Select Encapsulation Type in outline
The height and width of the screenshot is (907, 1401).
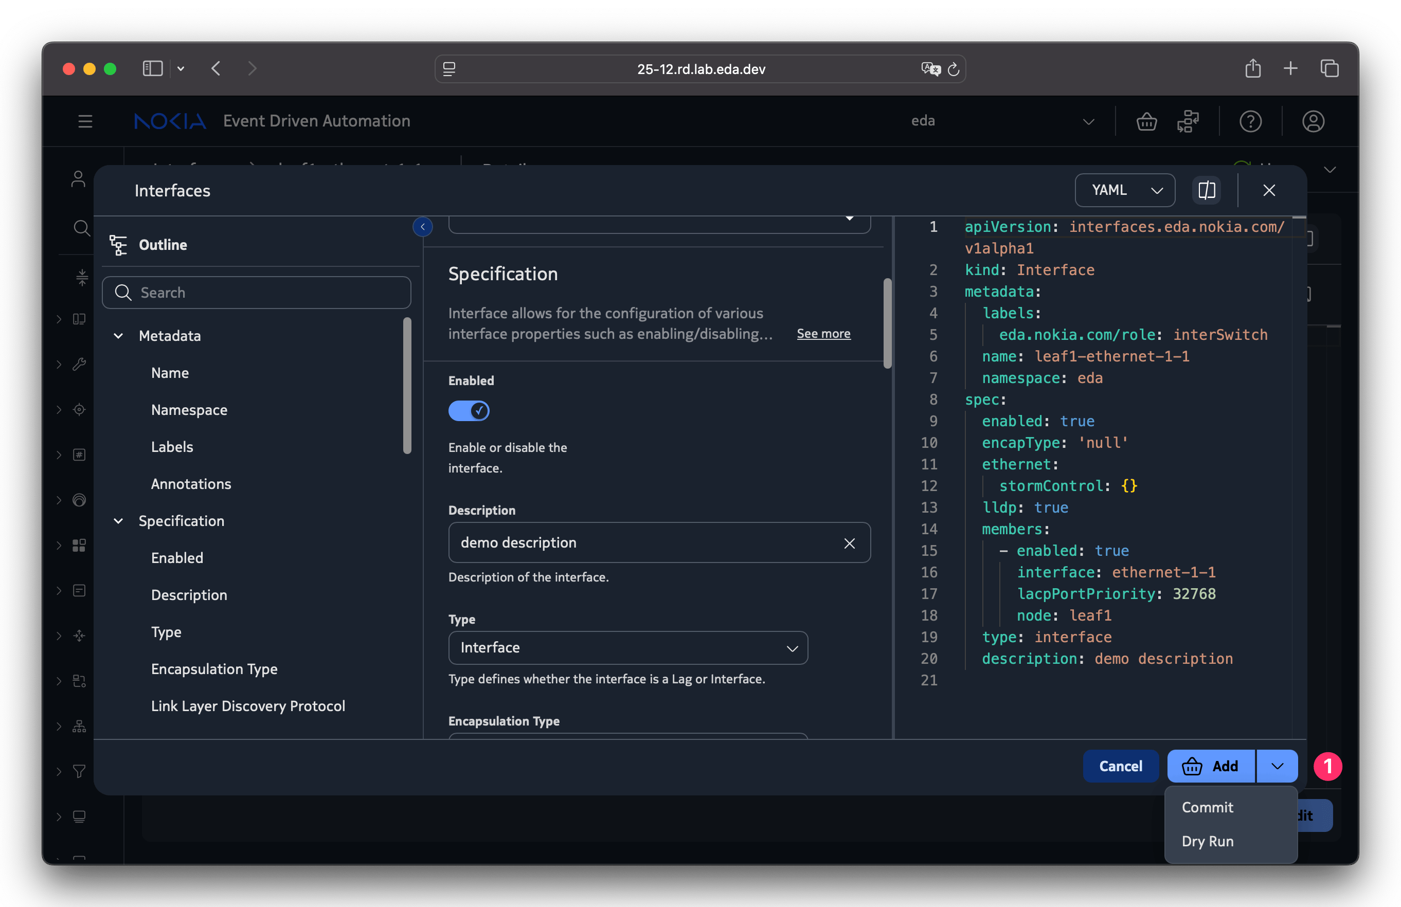coord(213,669)
